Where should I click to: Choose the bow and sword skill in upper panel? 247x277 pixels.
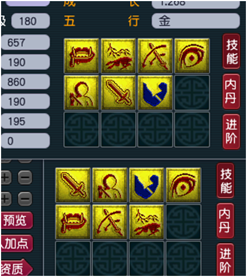click(x=155, y=56)
